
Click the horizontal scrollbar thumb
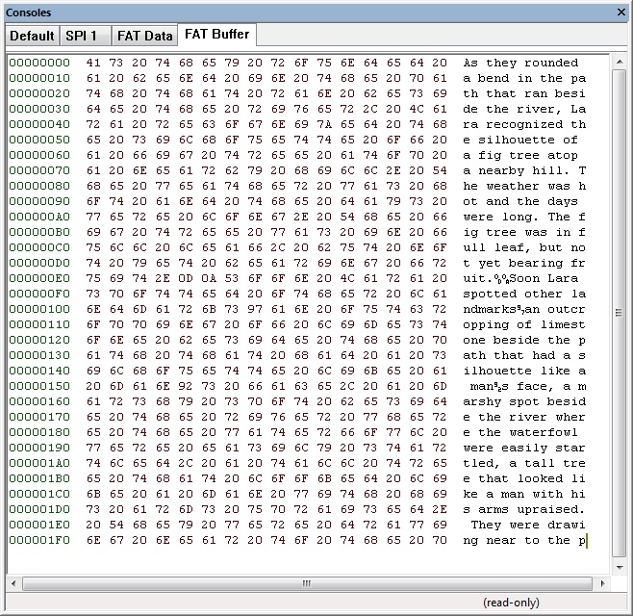307,583
